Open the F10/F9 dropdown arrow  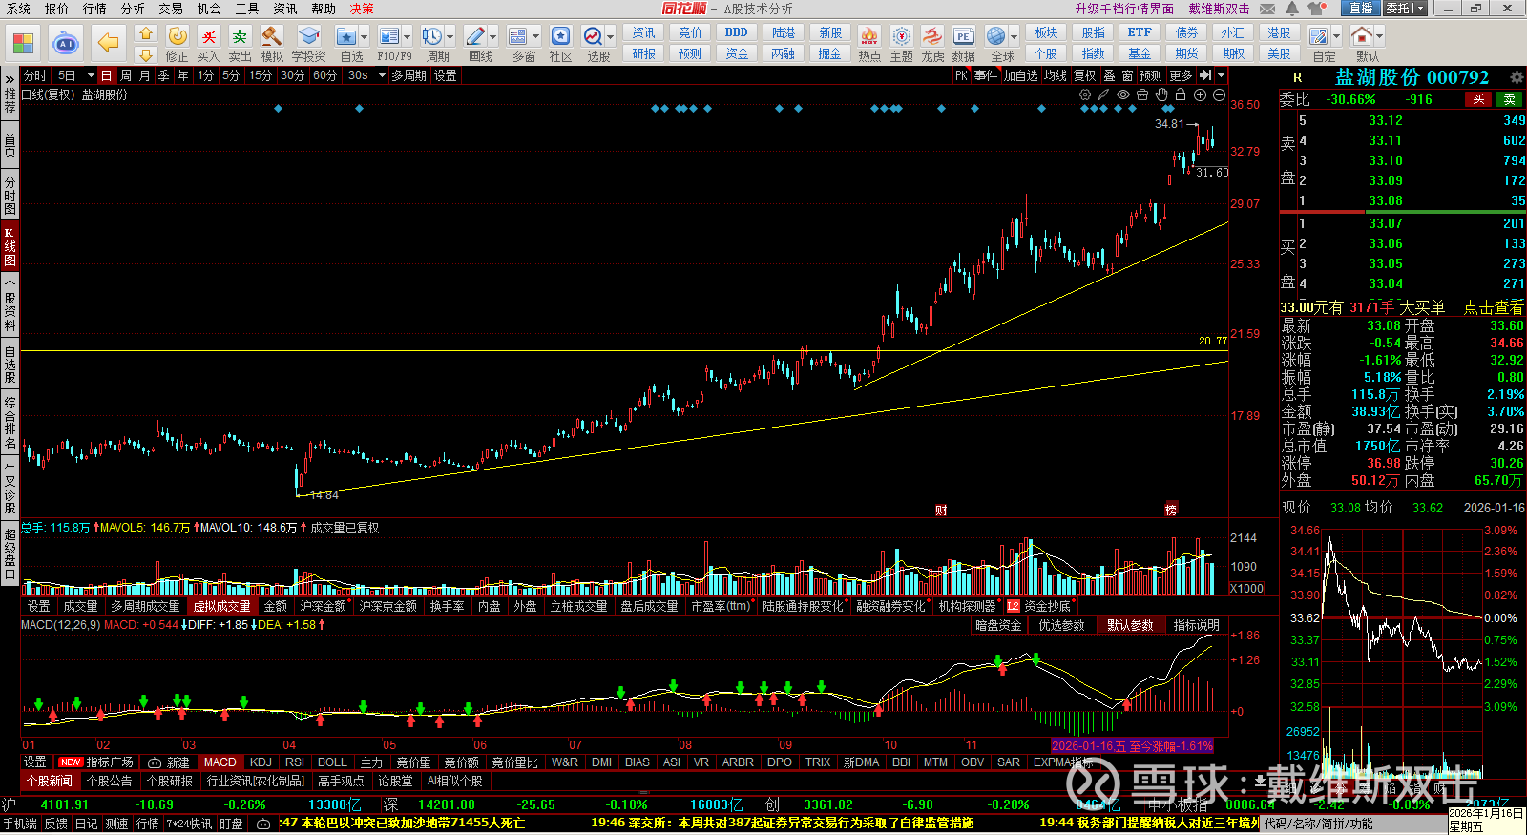pos(408,37)
